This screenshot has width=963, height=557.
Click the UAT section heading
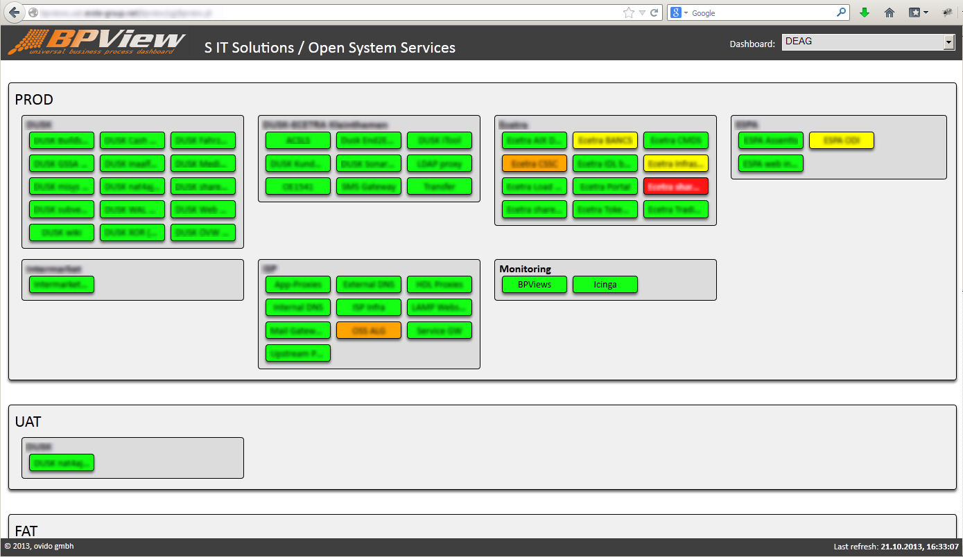[28, 421]
